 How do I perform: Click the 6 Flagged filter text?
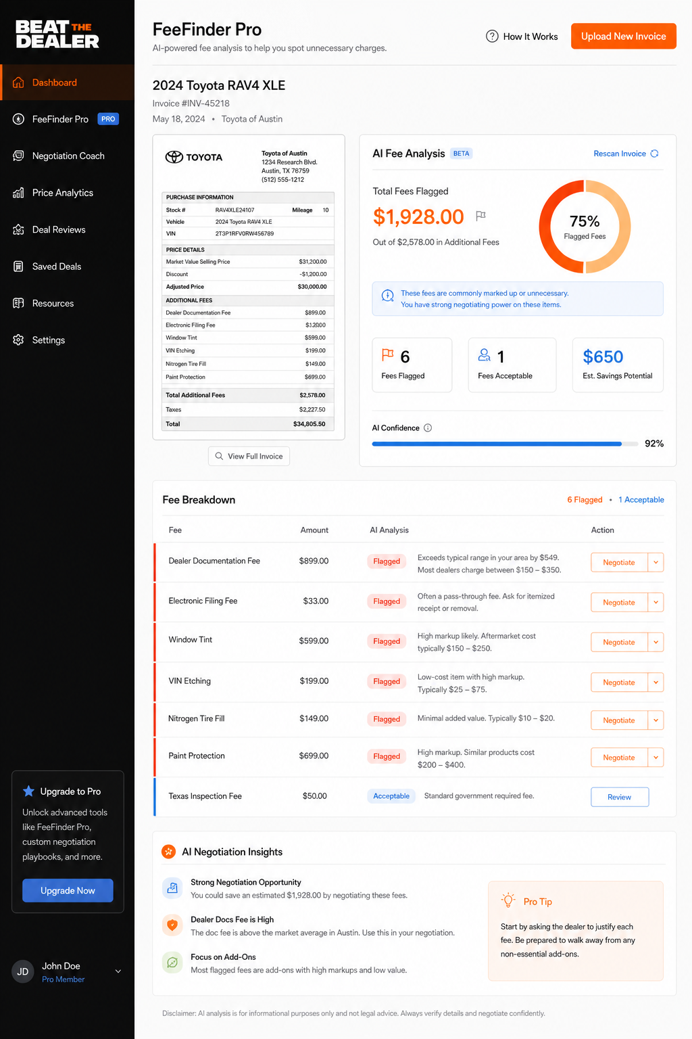[x=585, y=500]
